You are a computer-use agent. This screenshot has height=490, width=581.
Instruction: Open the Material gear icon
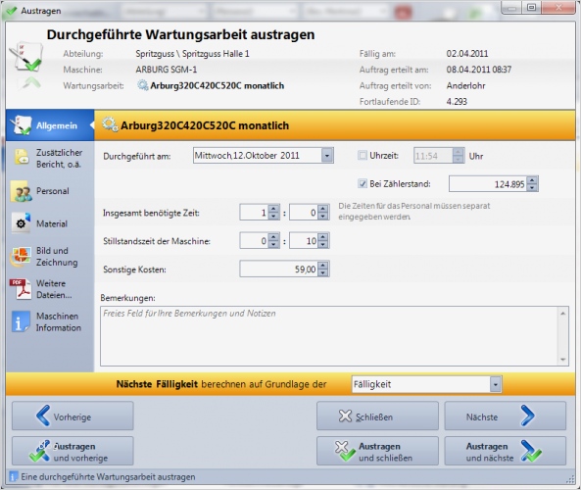tap(22, 222)
